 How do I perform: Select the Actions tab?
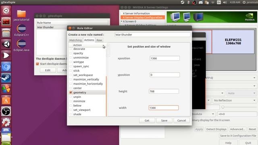click(89, 40)
